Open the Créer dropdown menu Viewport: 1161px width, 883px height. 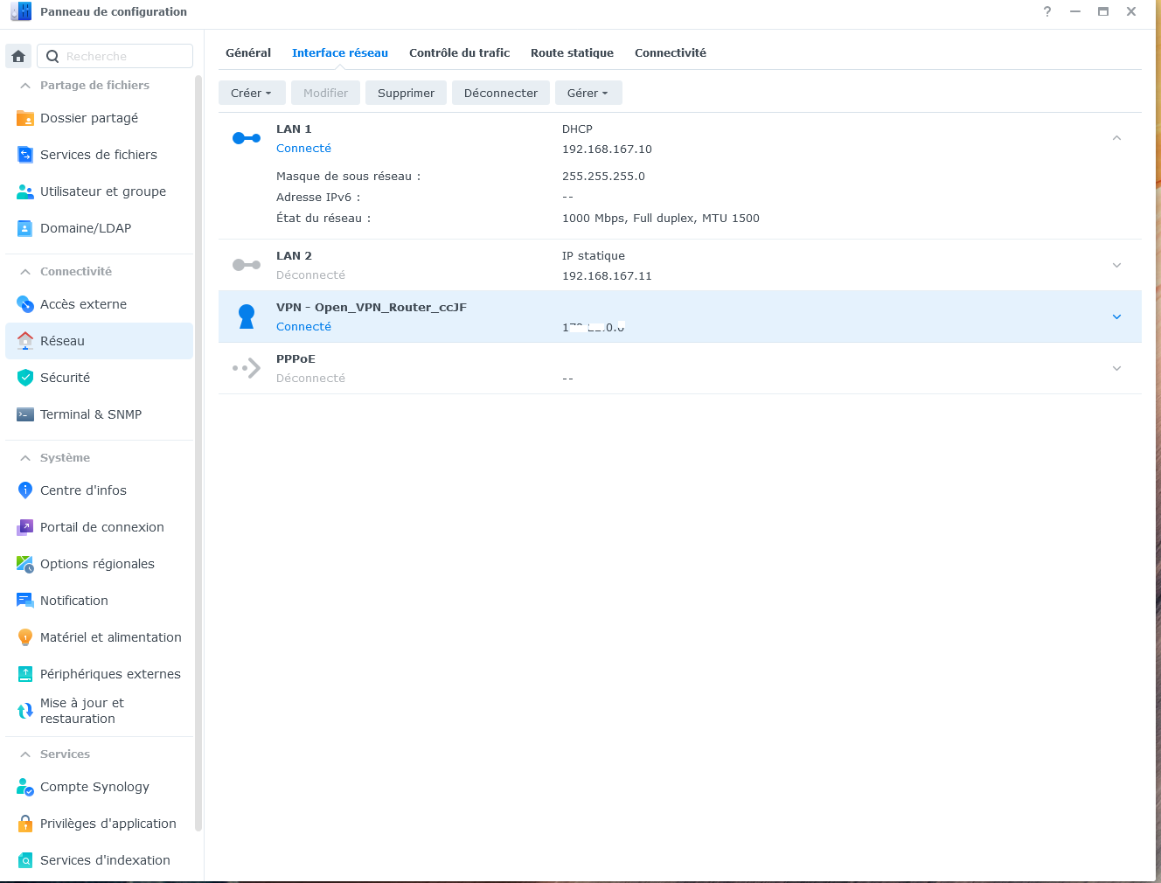click(x=251, y=93)
